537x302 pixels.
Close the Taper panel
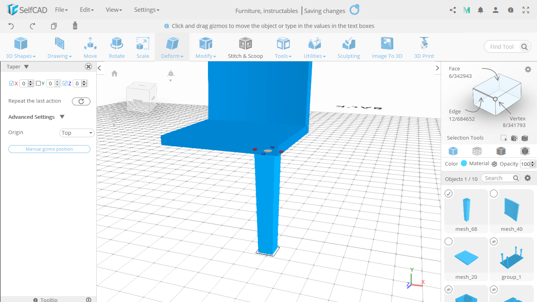click(x=88, y=67)
